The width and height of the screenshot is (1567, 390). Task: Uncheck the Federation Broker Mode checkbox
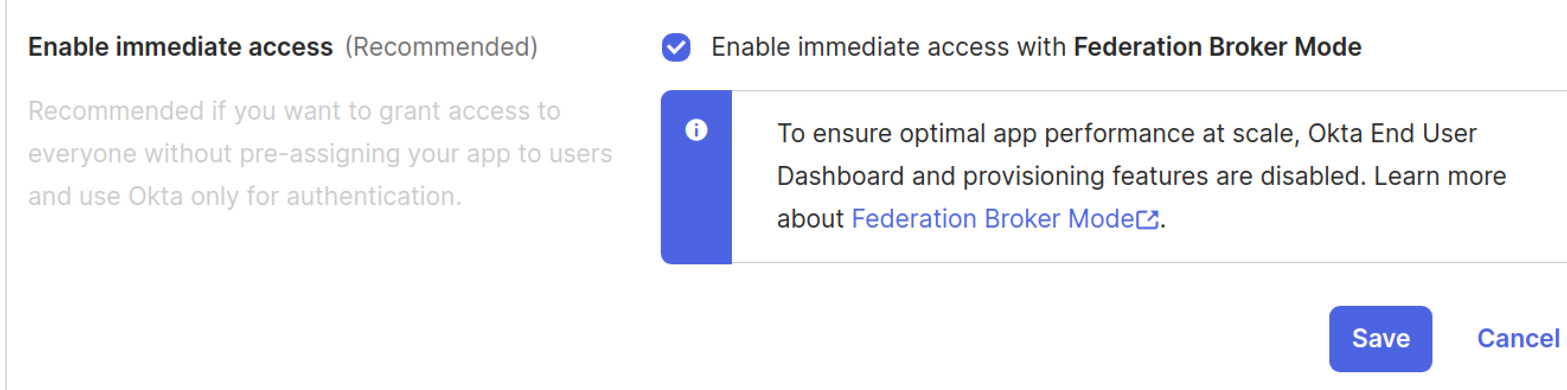pyautogui.click(x=676, y=47)
